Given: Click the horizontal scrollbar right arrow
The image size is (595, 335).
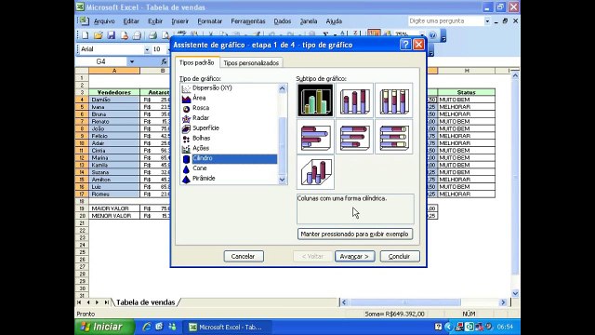Looking at the screenshot, I should click(x=504, y=302).
